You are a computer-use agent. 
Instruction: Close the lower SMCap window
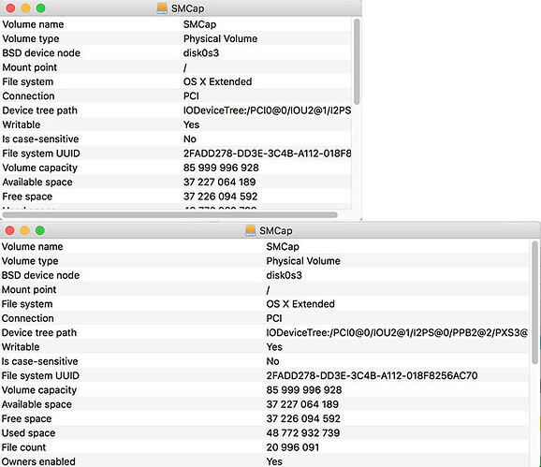pyautogui.click(x=9, y=230)
